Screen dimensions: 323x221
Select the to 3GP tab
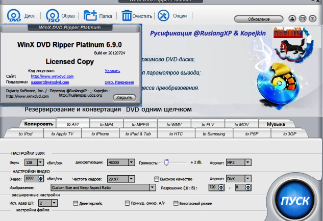pos(290,134)
